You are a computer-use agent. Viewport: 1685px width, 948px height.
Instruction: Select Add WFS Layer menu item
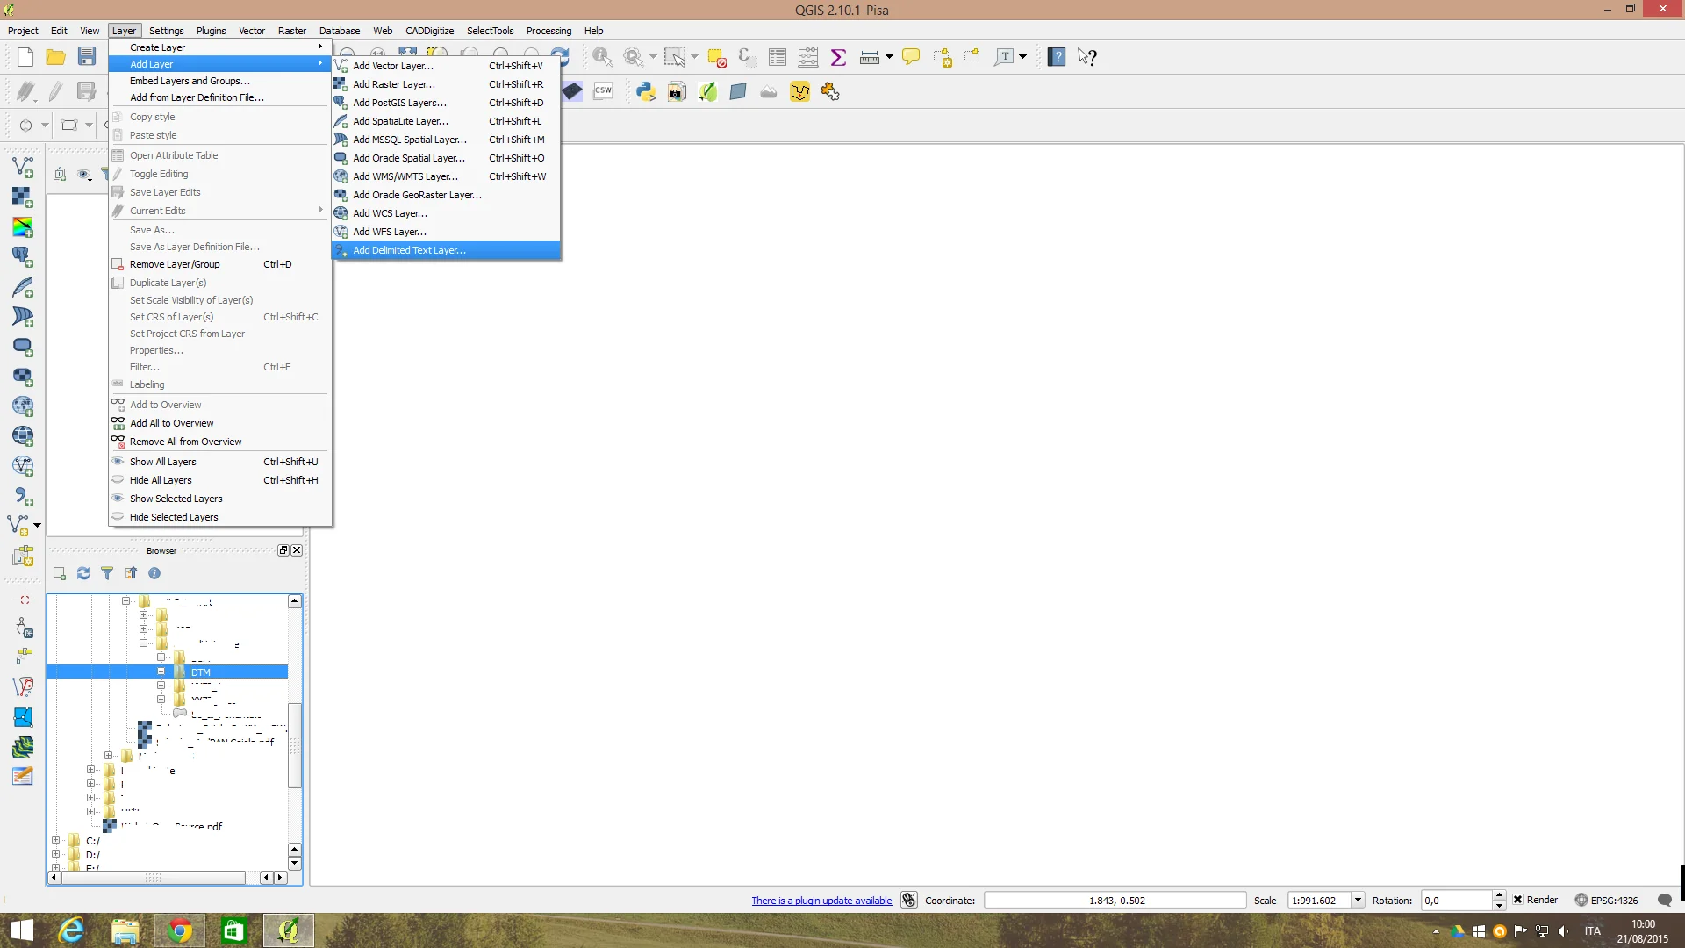[x=446, y=232]
